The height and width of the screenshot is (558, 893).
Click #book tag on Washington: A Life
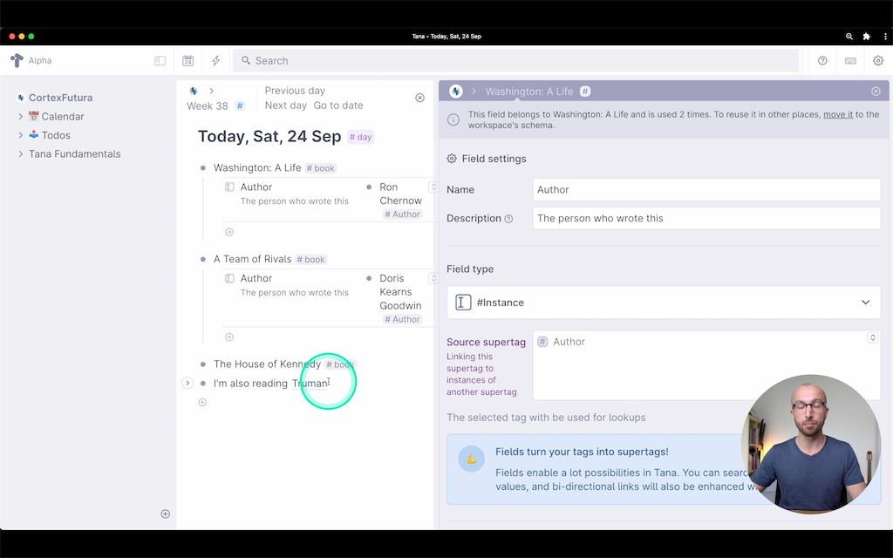[321, 168]
